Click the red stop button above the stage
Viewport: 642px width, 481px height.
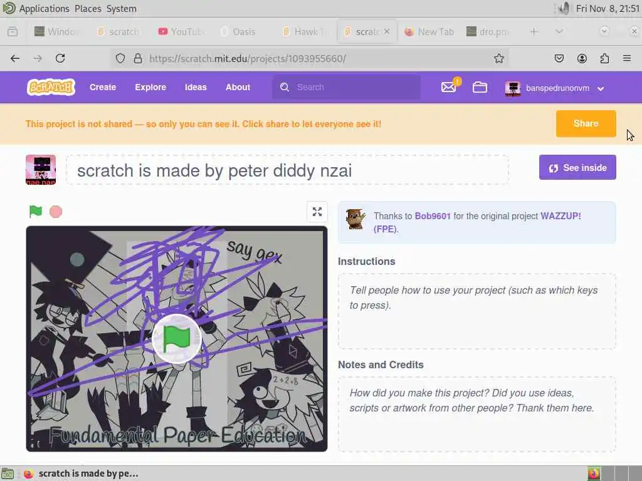click(x=56, y=212)
